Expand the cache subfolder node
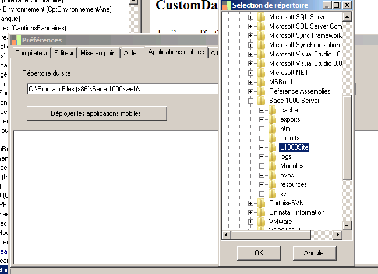 [262, 111]
